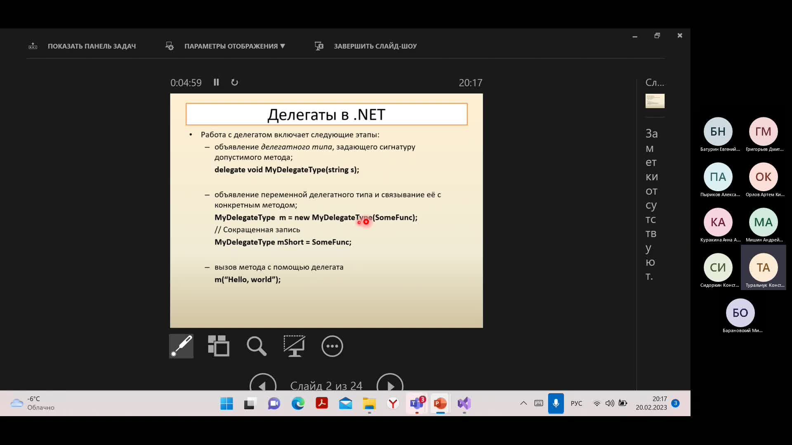Viewport: 792px width, 445px height.
Task: Open display settings dropdown (ПАРАМЕТРЫ ОТОБРАЖЕНИЯ)
Action: click(x=225, y=46)
